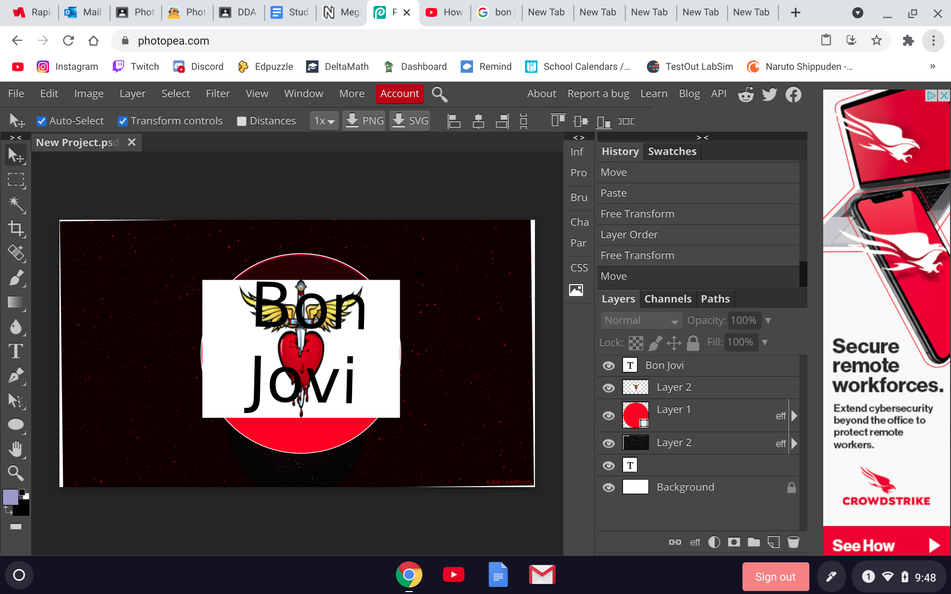Select the Path Select tool
This screenshot has height=594, width=951.
coord(16,400)
